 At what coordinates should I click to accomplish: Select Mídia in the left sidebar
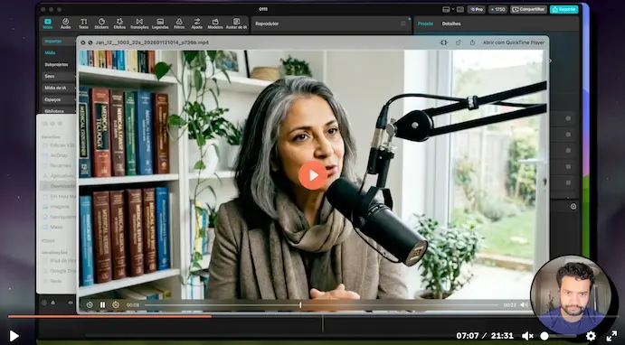50,52
